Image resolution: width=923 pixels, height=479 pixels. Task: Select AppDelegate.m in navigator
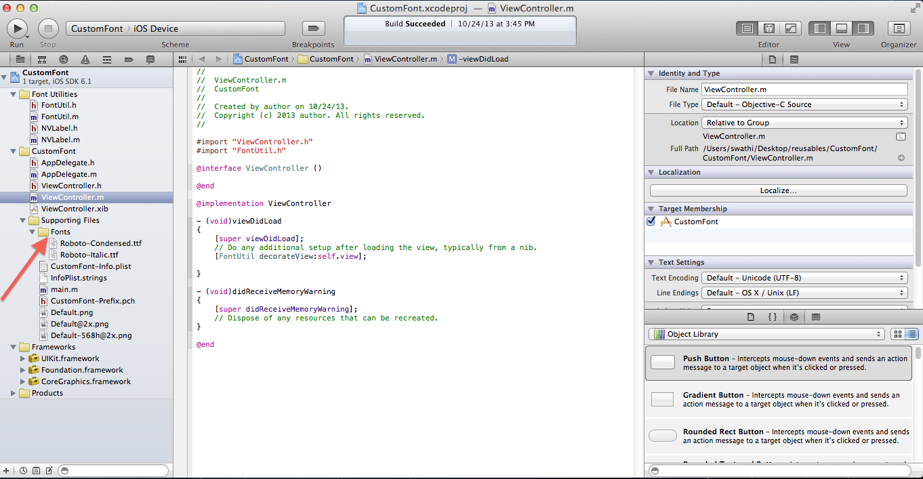tap(69, 174)
